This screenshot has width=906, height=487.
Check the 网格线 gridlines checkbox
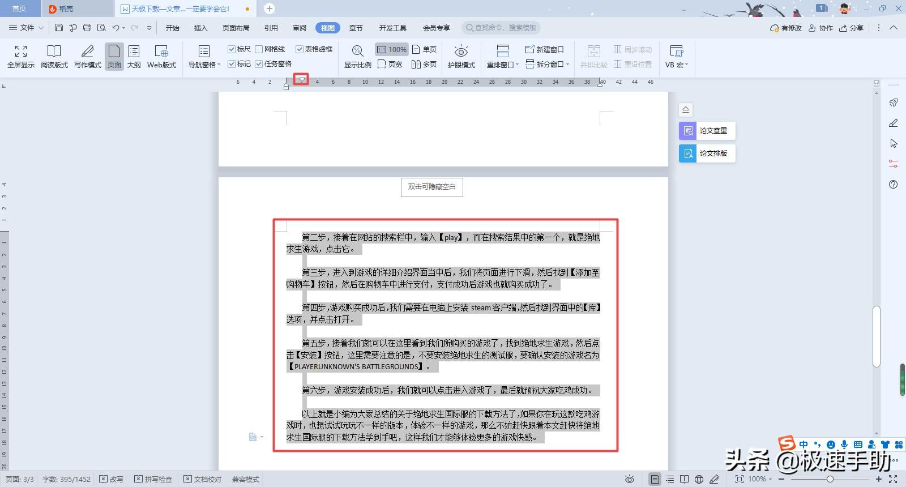[x=259, y=49]
